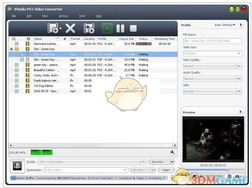Open the Tools menu
Image resolution: width=252 pixels, height=188 pixels.
point(82,16)
